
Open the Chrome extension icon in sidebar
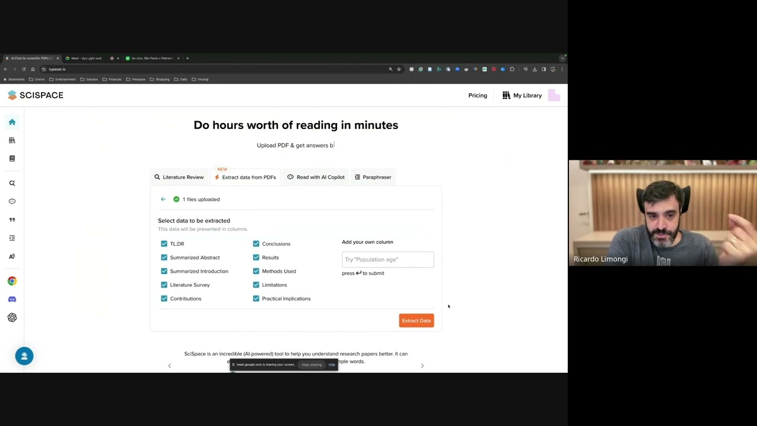pos(12,281)
